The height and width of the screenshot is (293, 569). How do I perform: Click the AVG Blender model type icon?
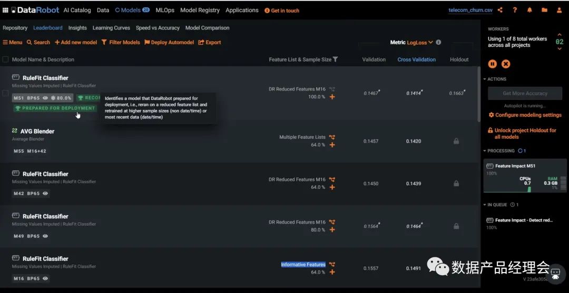(15, 131)
